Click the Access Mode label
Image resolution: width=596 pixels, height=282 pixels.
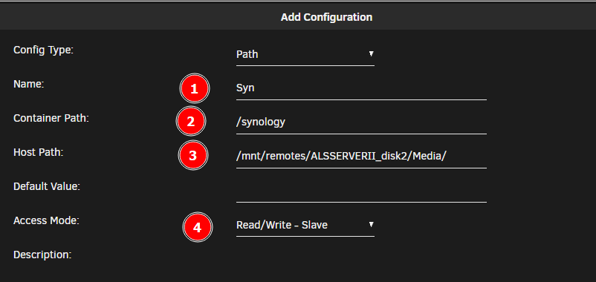pyautogui.click(x=46, y=221)
